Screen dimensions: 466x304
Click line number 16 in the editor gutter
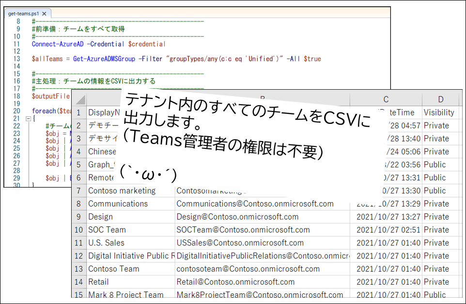(x=17, y=81)
